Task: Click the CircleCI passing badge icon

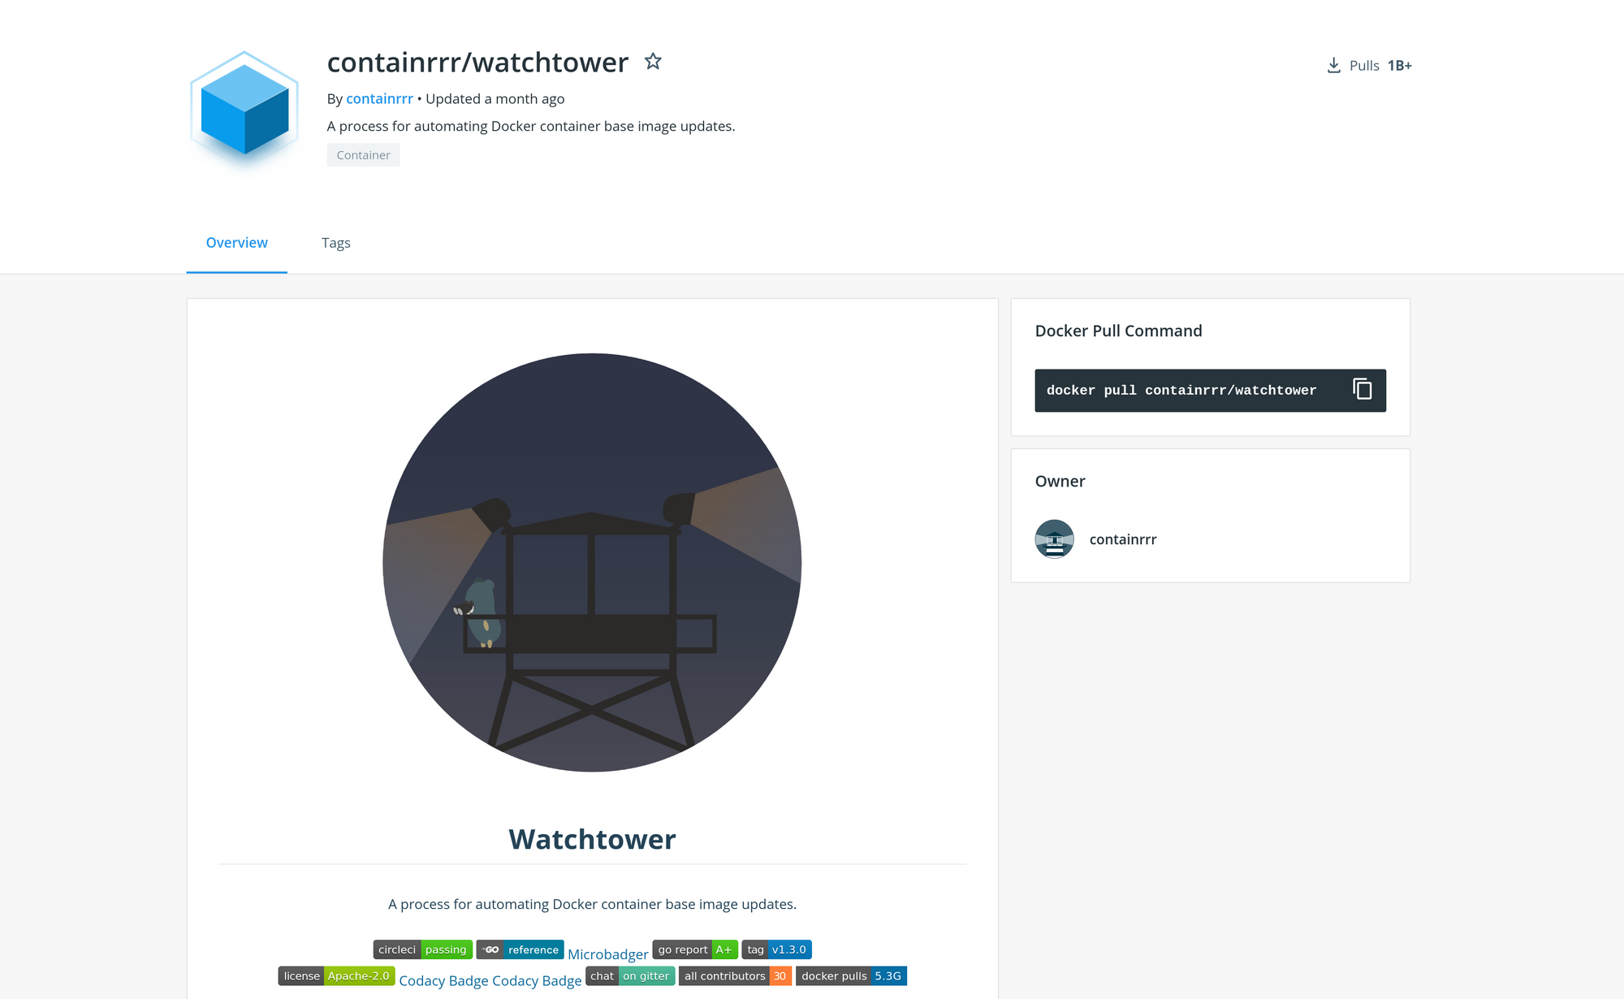Action: pos(419,949)
